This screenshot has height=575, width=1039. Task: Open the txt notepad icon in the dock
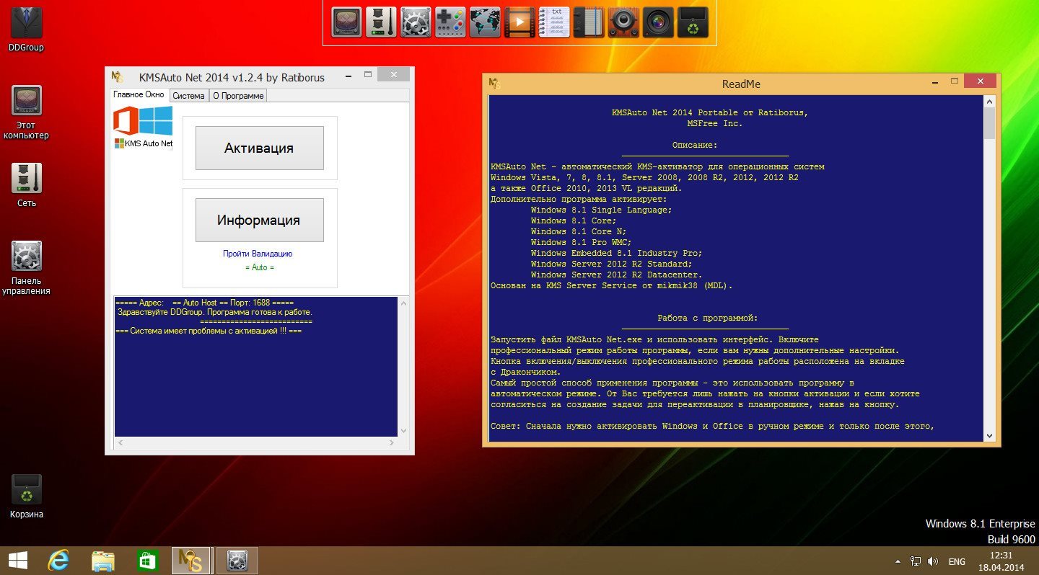[x=554, y=22]
